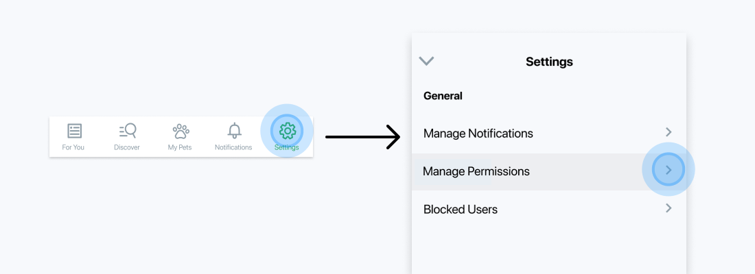Click the "My Pets" tab label
Viewport: 755px width, 274px height.
(x=180, y=147)
